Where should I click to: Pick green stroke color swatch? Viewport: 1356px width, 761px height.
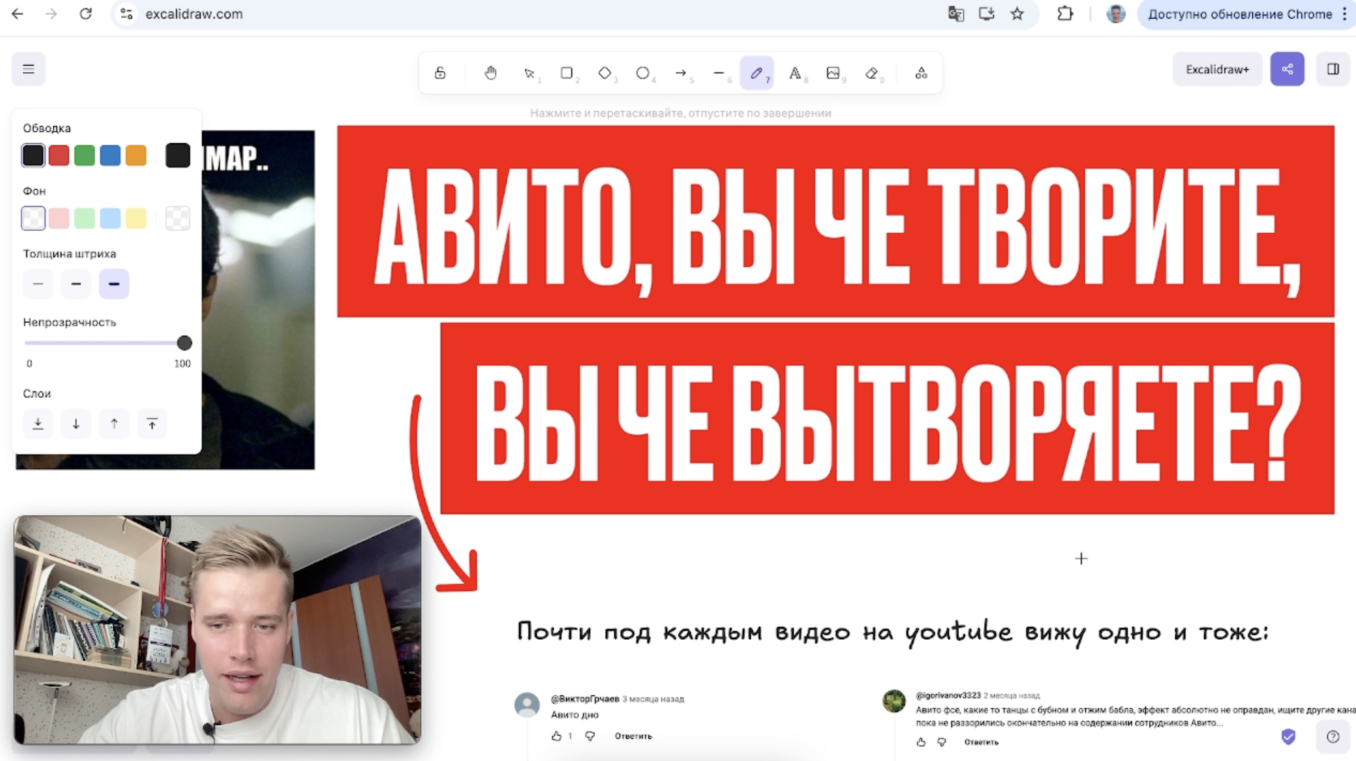pos(85,155)
